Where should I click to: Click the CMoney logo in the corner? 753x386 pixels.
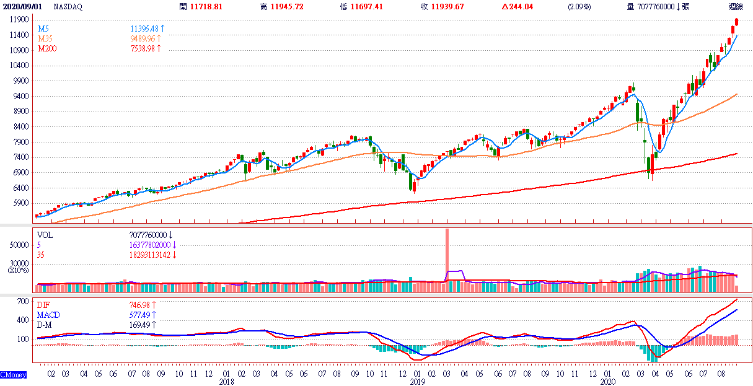click(x=13, y=375)
